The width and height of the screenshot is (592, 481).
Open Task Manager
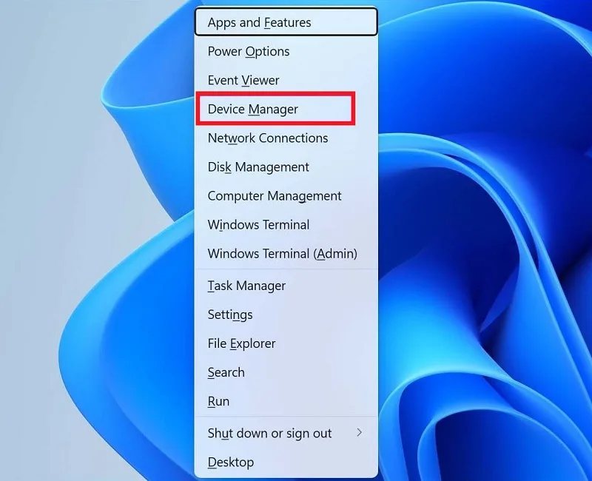pyautogui.click(x=286, y=286)
